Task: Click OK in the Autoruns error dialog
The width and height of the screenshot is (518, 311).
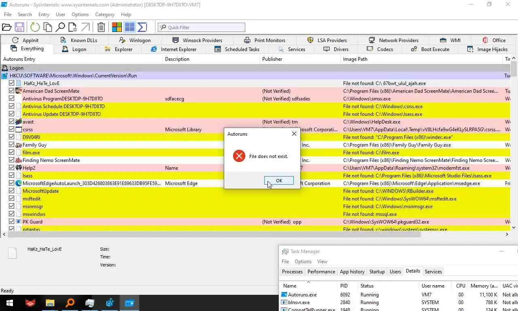Action: [x=279, y=181]
